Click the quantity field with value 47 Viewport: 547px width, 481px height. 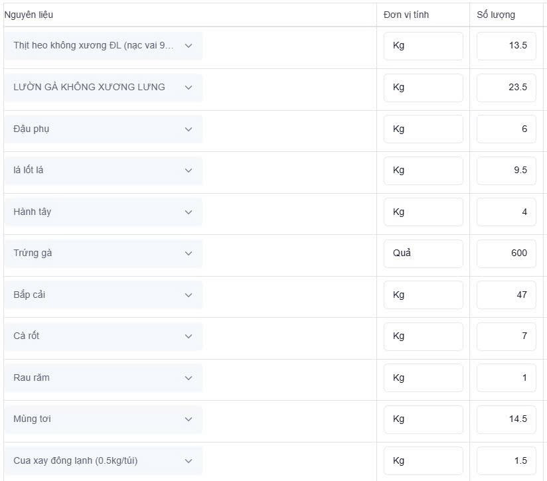(x=507, y=295)
